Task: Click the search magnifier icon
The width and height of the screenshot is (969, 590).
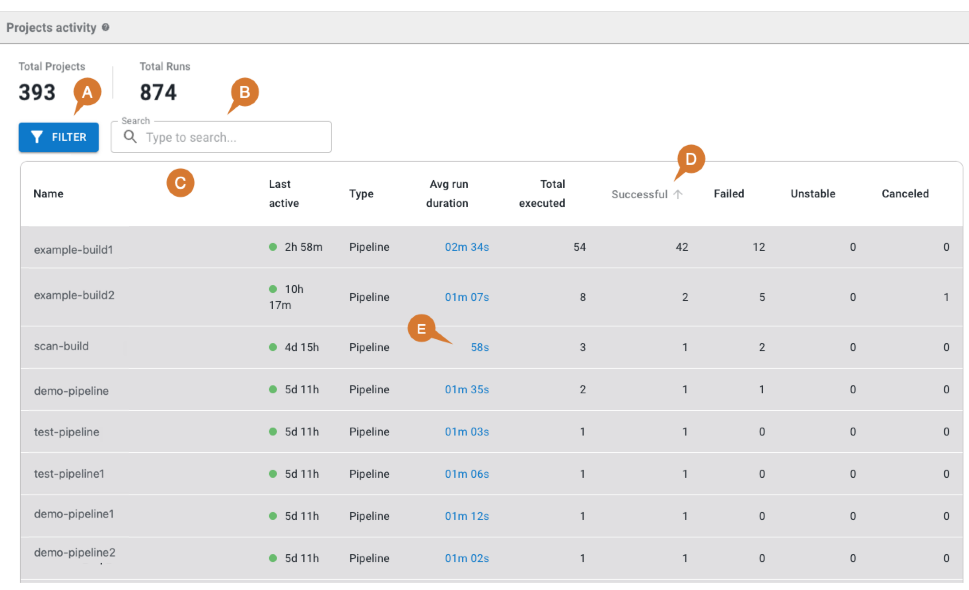Action: [x=130, y=137]
